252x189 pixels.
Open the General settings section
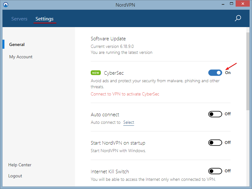pos(17,44)
